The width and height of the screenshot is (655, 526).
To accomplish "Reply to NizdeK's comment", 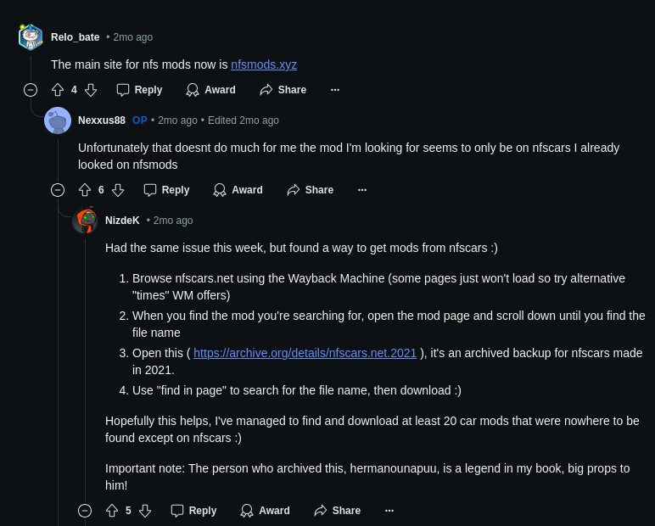I will click(193, 511).
